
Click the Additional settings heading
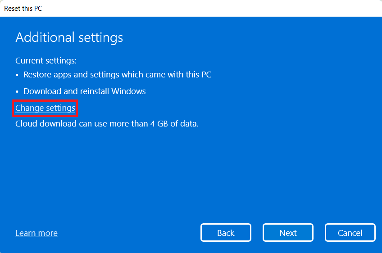(69, 37)
